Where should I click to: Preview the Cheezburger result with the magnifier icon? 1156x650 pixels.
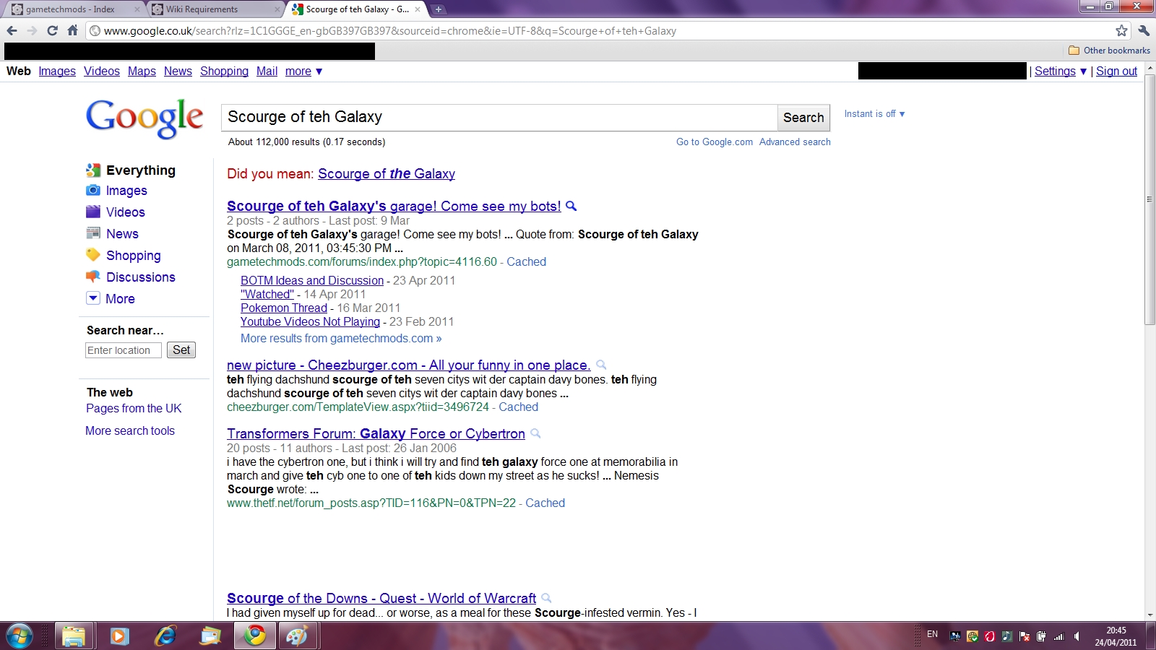pyautogui.click(x=601, y=365)
